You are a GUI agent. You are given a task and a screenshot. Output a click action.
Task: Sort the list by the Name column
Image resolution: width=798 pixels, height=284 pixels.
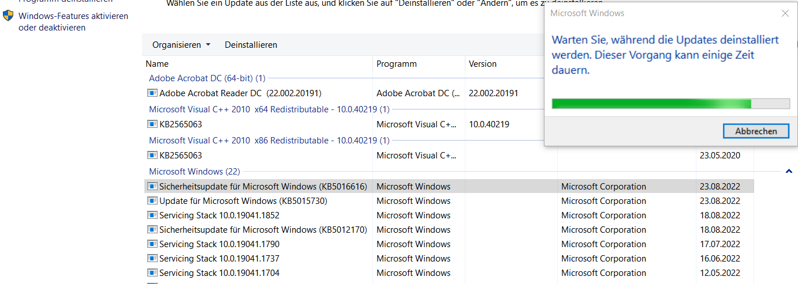[157, 64]
